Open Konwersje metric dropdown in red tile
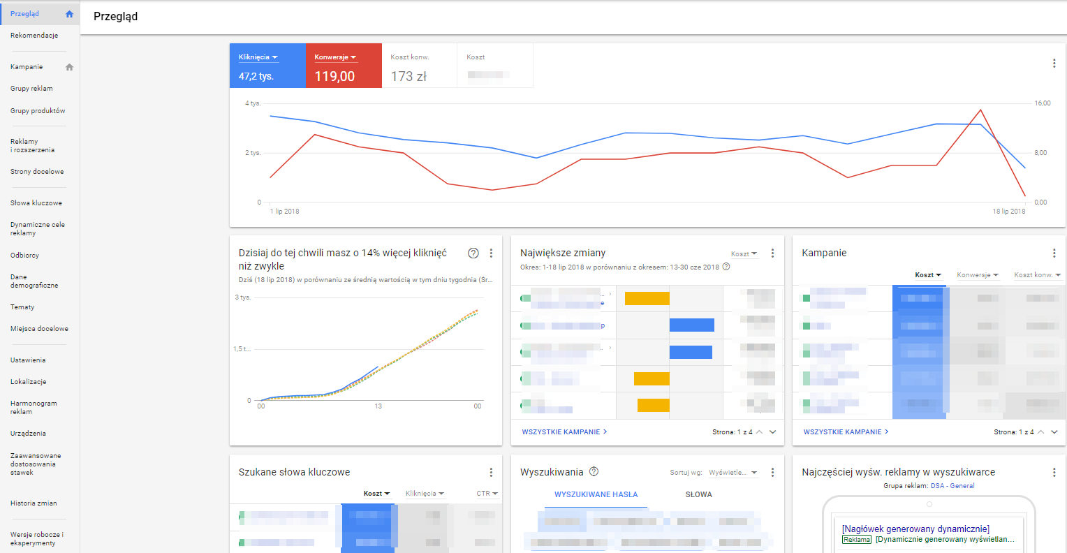Viewport: 1067px width, 553px height. [335, 57]
